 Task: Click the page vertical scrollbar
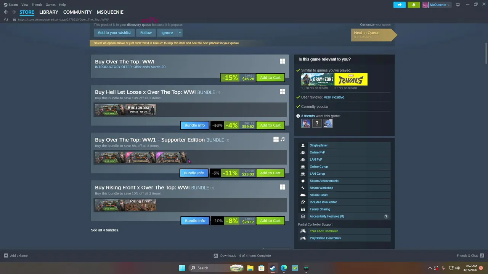coord(486,53)
